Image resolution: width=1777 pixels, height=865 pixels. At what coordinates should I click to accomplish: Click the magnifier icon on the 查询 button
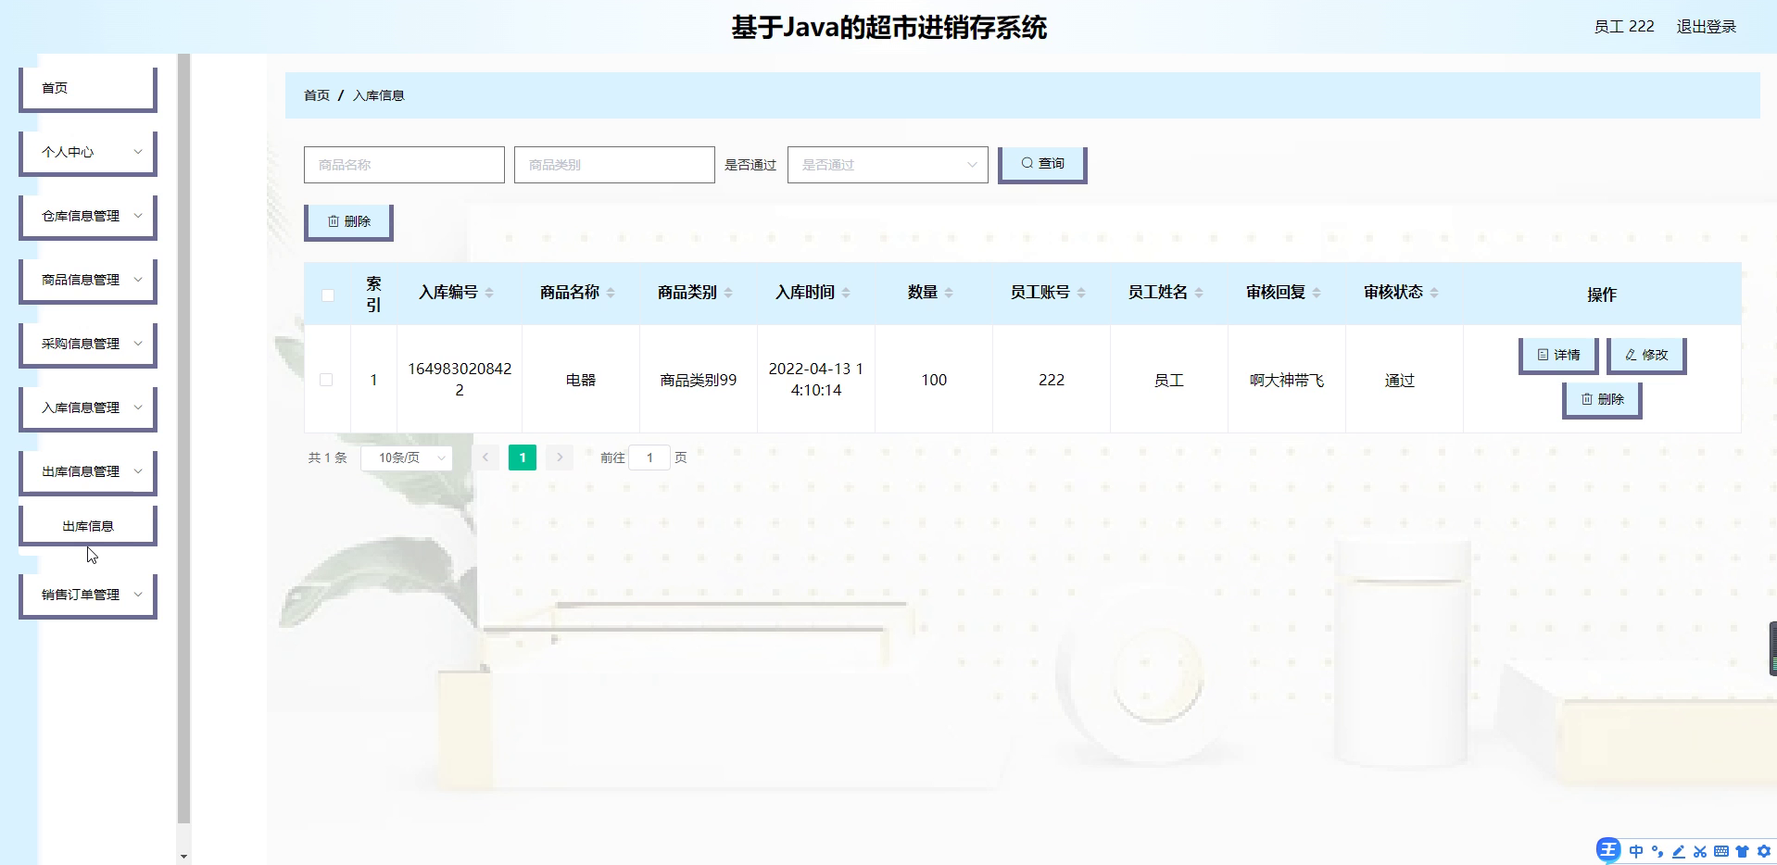(x=1027, y=163)
